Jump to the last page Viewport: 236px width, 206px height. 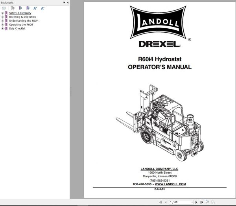click(x=202, y=202)
